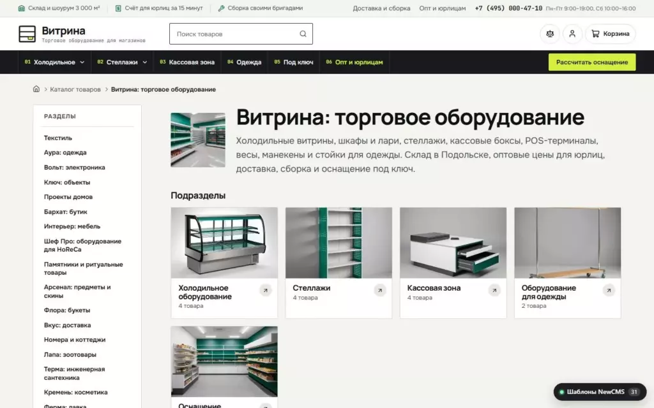The width and height of the screenshot is (654, 408).
Task: Click the Кассовая зона card title
Action: (x=434, y=288)
